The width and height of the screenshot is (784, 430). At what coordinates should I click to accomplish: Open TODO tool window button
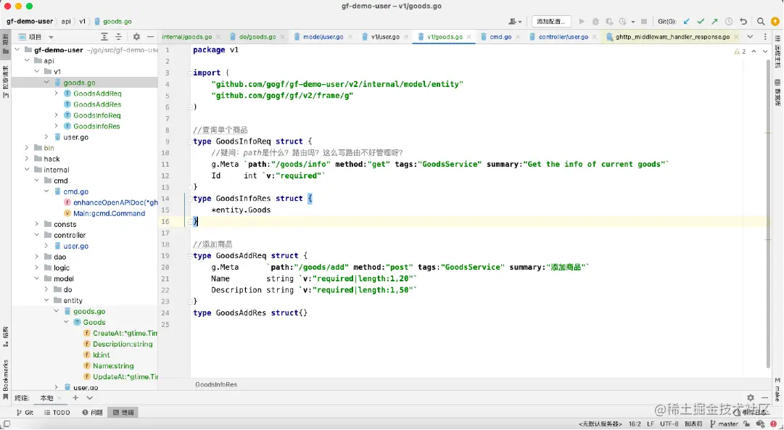[x=57, y=413]
